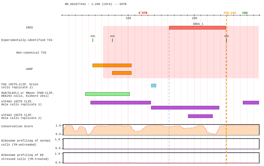The image size is (264, 166).
Task: Click the TM-untreated ribosome profiling track
Action: (161, 144)
